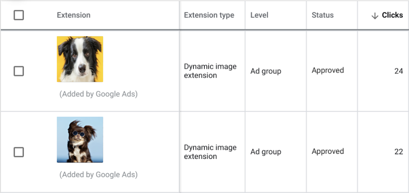
Task: Click the 24 clicks value
Action: tap(398, 71)
